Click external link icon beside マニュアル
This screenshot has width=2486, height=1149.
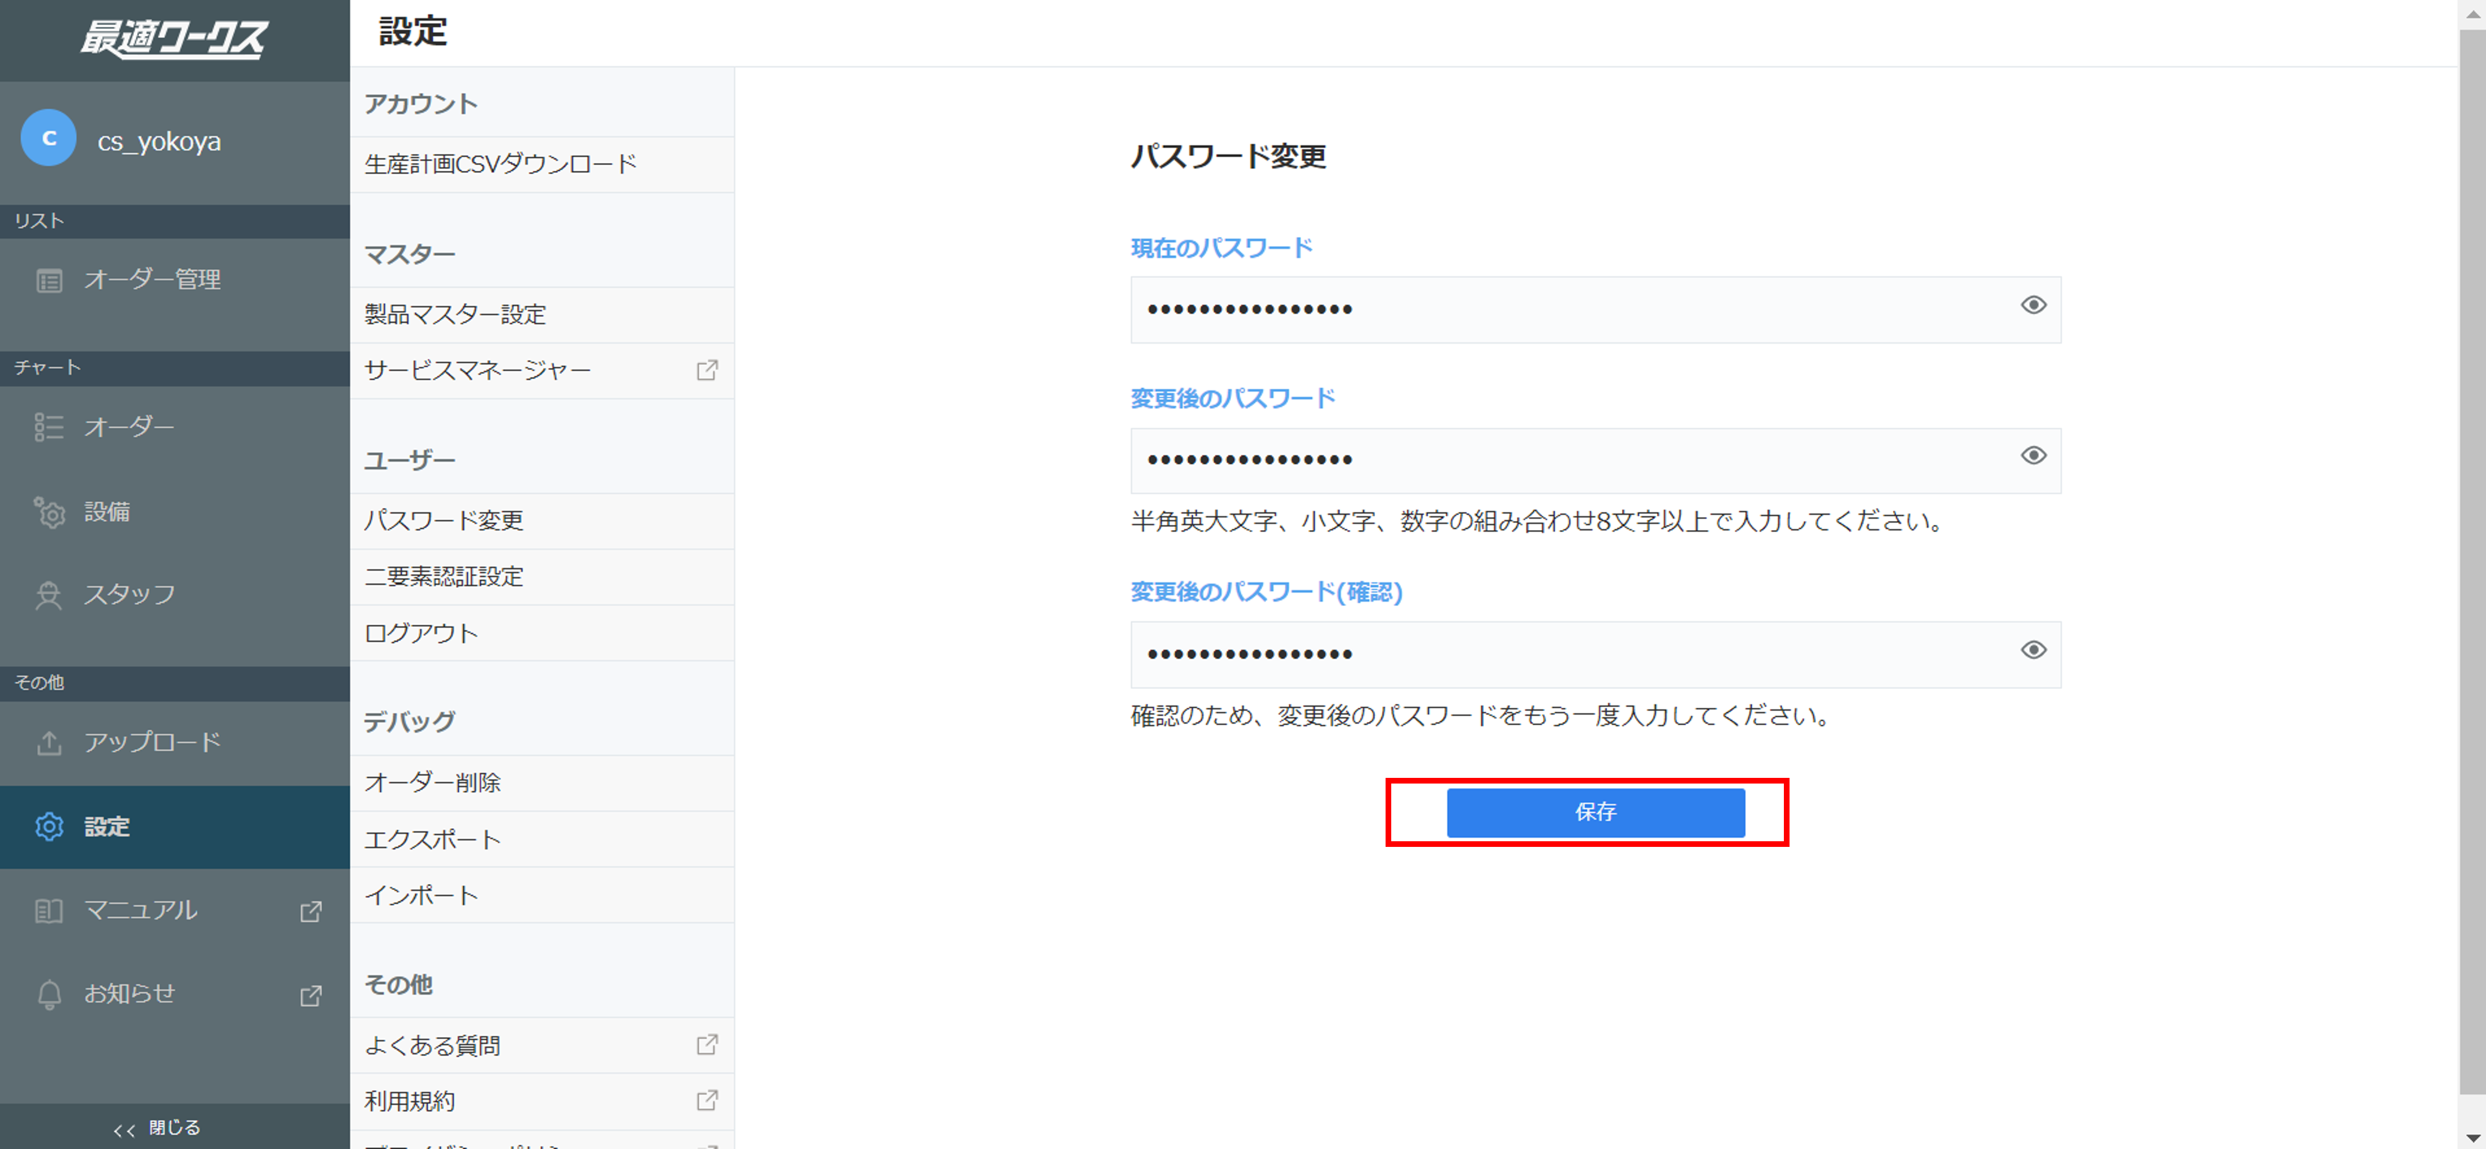pos(311,911)
